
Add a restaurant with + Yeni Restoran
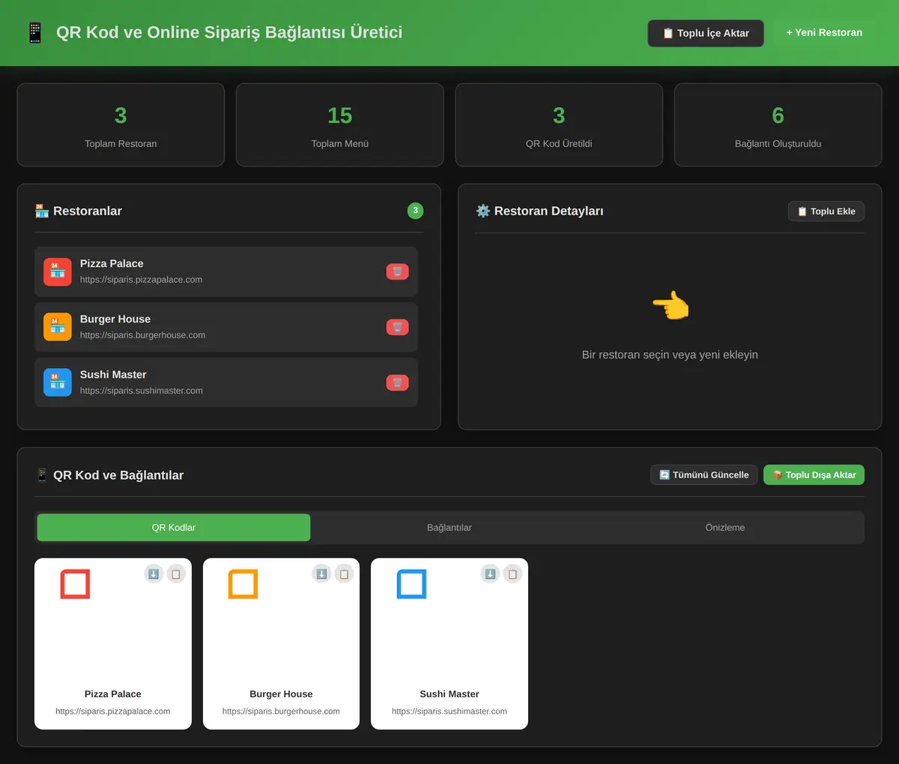click(824, 32)
